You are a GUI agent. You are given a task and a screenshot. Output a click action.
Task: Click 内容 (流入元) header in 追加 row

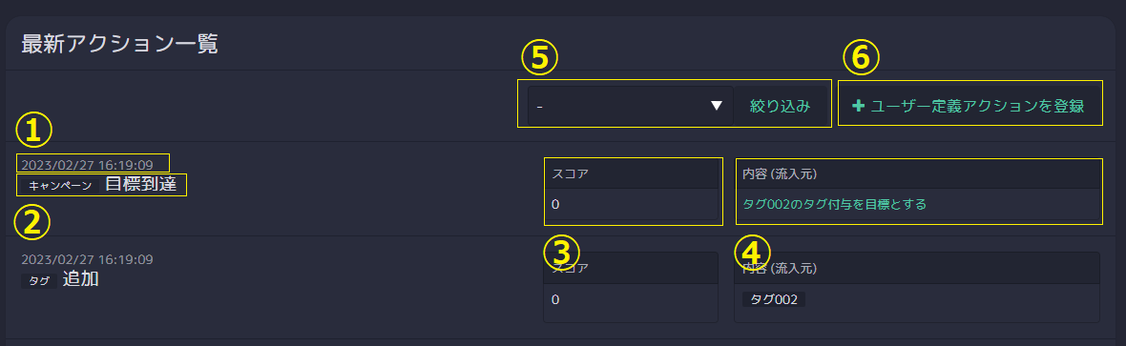[x=780, y=269]
